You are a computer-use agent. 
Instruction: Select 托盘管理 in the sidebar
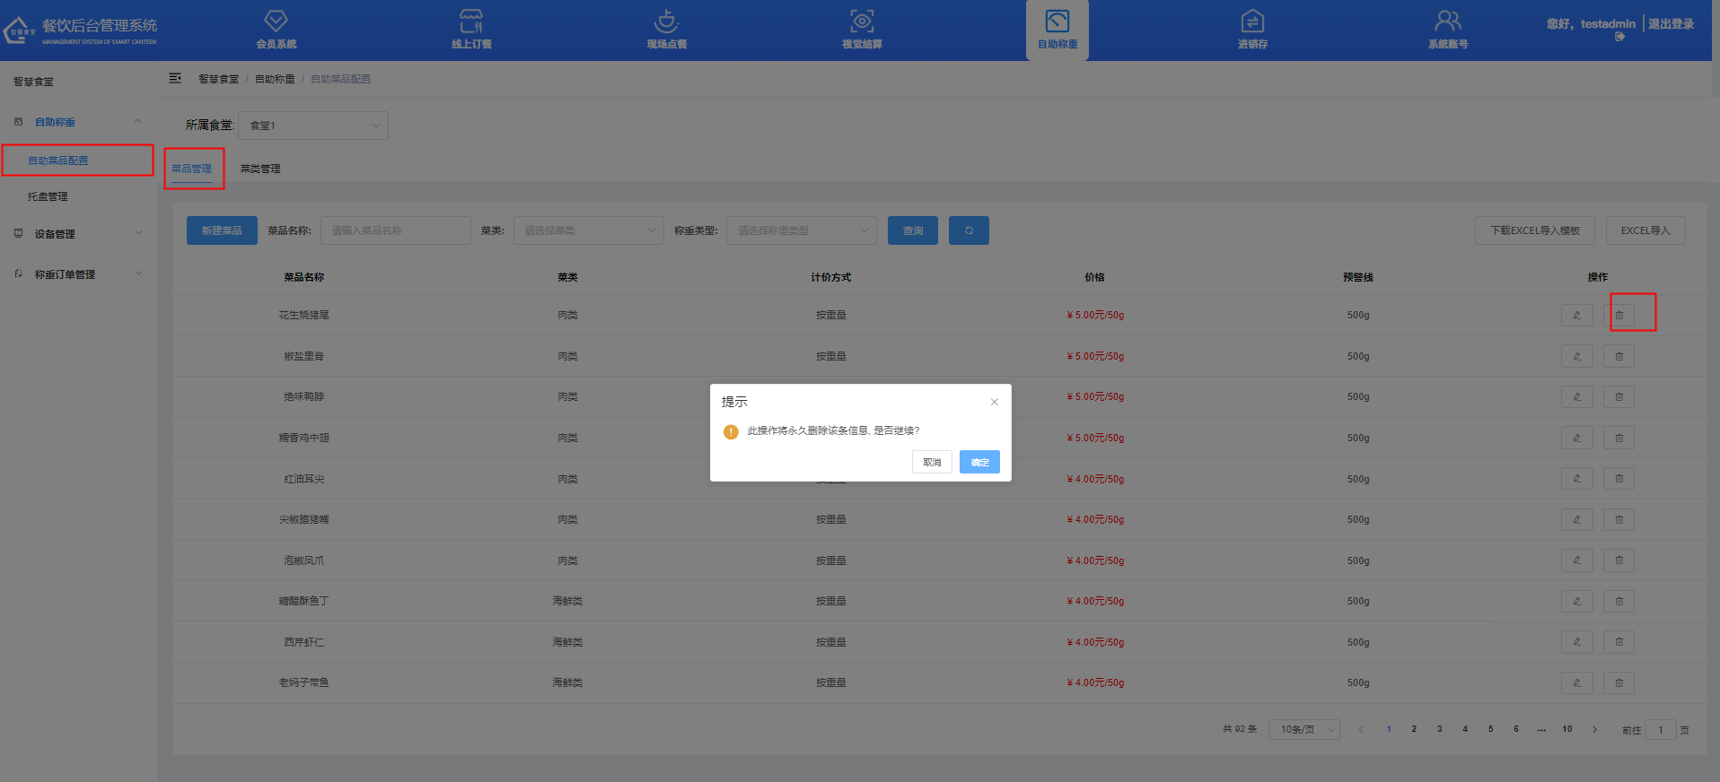(x=48, y=196)
